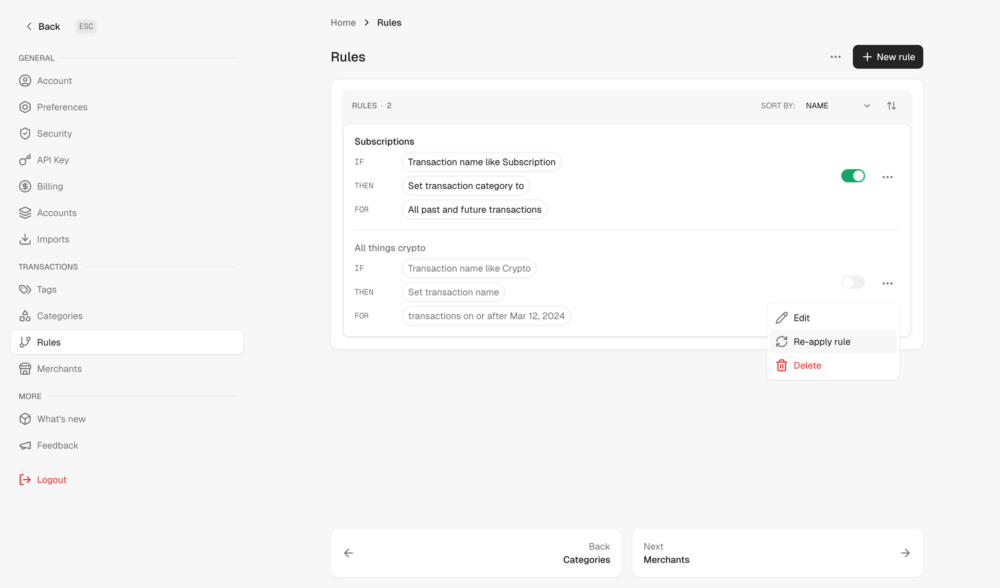
Task: Open Merchants via storefront icon
Action: pos(26,368)
